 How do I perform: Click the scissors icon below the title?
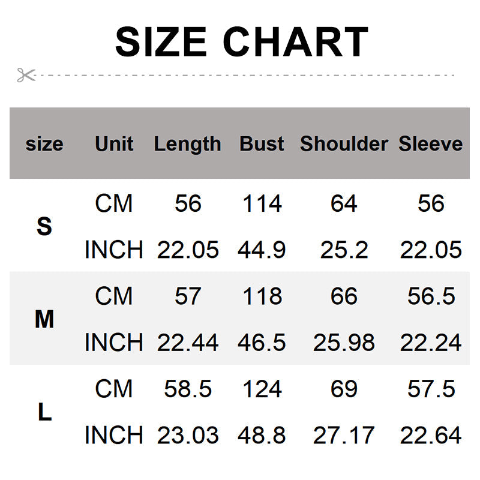tap(26, 75)
